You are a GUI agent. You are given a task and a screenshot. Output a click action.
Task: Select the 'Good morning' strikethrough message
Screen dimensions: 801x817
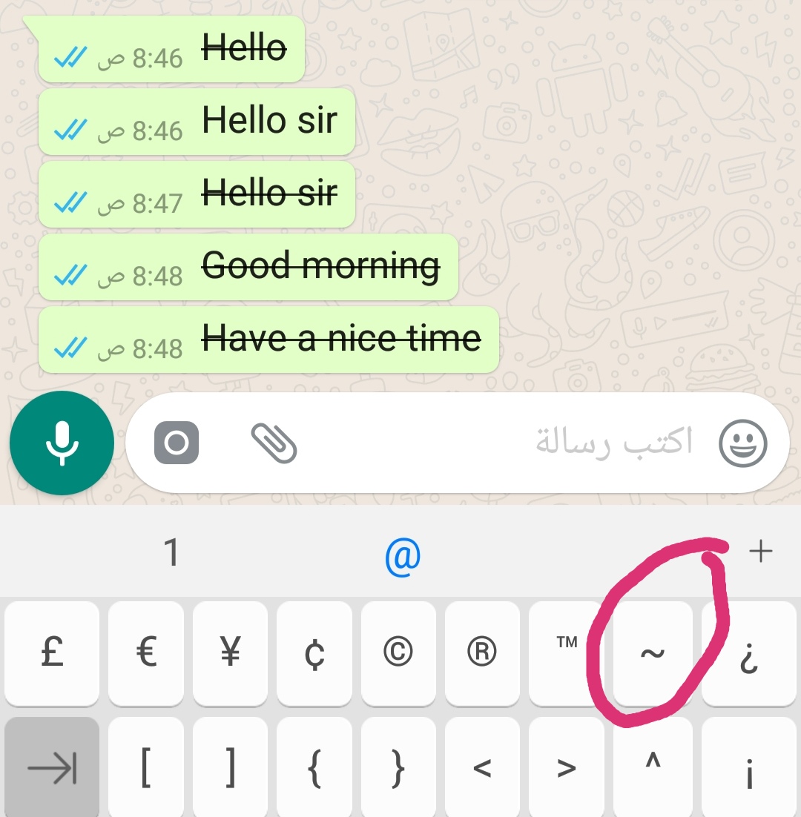coord(248,267)
